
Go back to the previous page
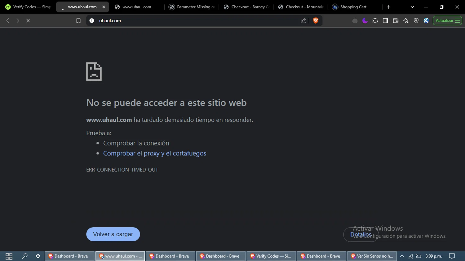tap(8, 20)
